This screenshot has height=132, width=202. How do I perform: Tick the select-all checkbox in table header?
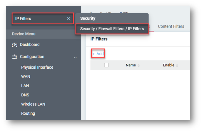[x=106, y=65]
